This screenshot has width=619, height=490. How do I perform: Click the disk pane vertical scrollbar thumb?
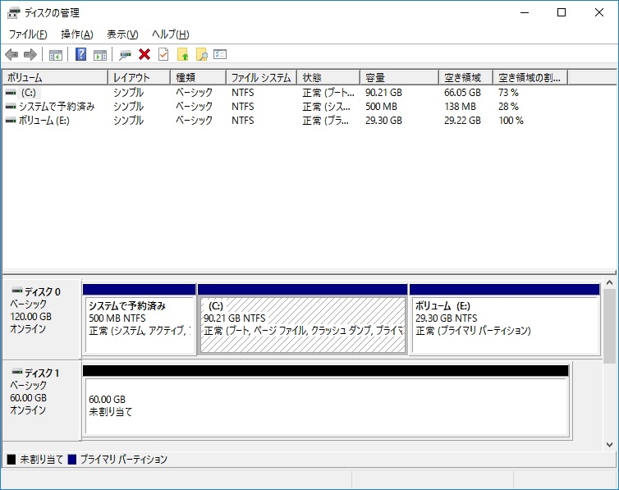pyautogui.click(x=609, y=326)
